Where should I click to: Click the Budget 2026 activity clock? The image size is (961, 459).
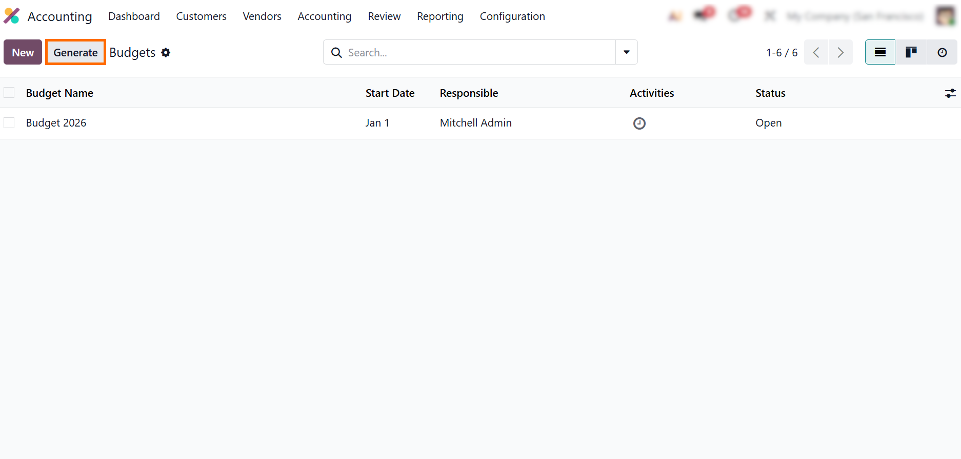pos(639,123)
